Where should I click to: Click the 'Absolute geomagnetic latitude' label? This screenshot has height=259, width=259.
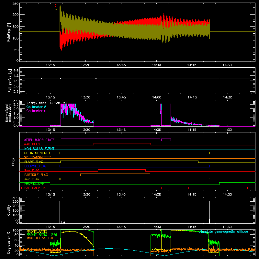tap(224, 232)
